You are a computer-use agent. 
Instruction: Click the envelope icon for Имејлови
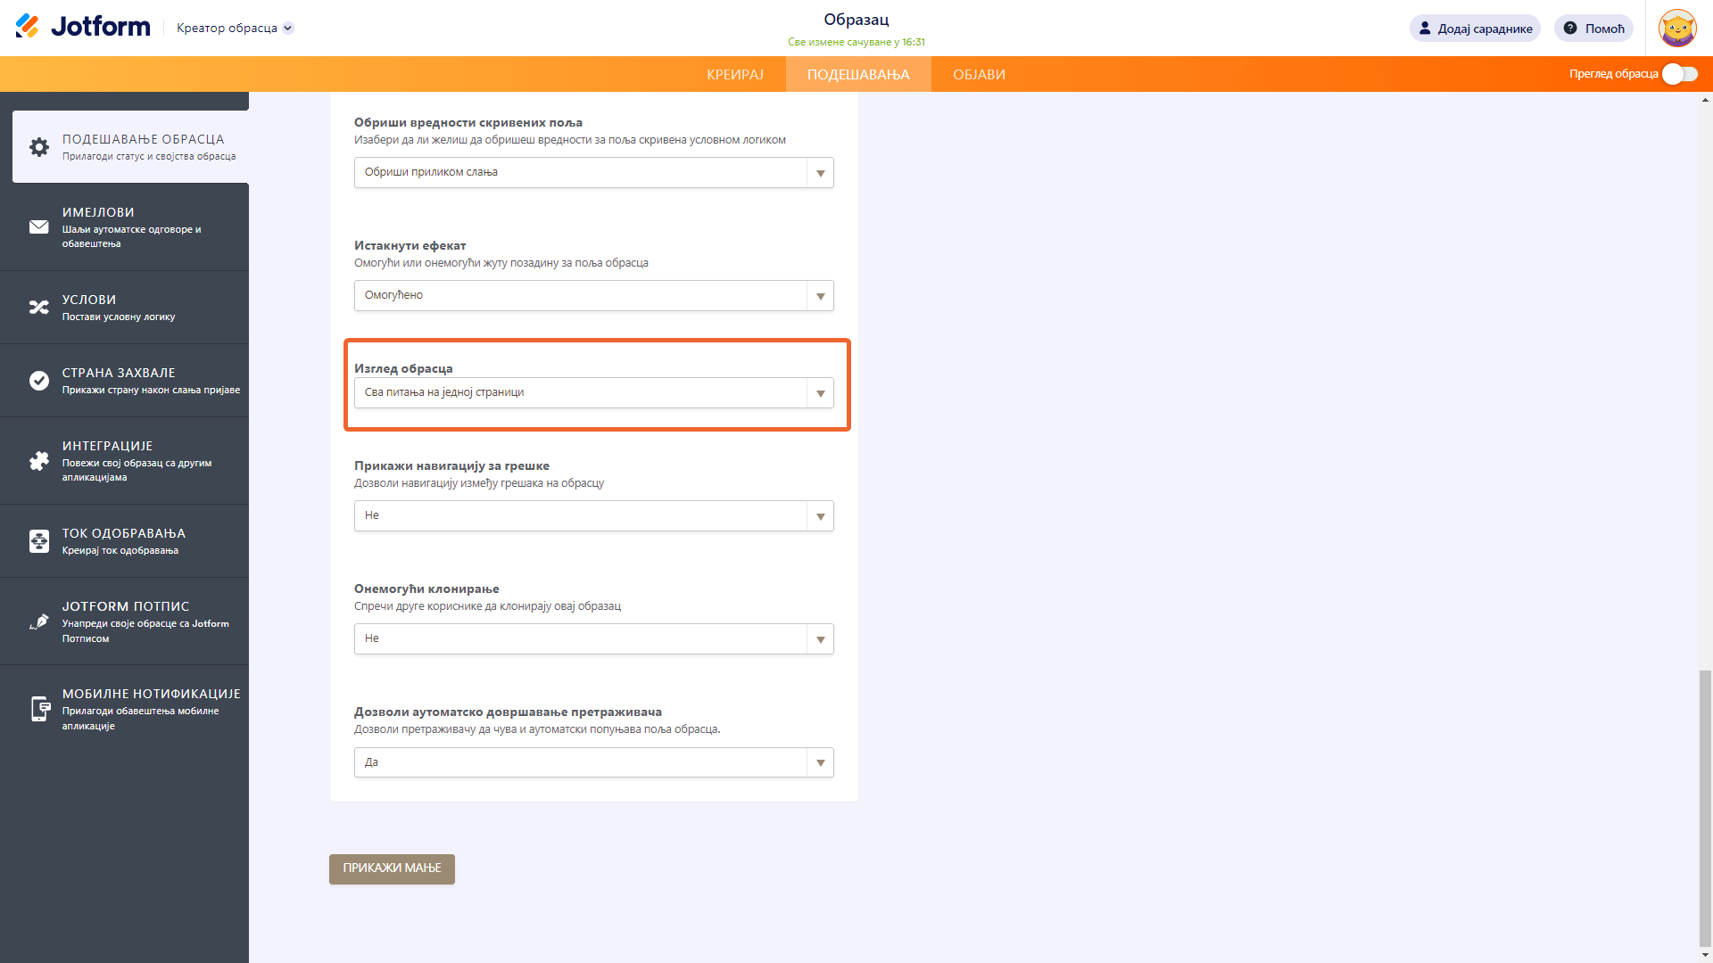[39, 227]
